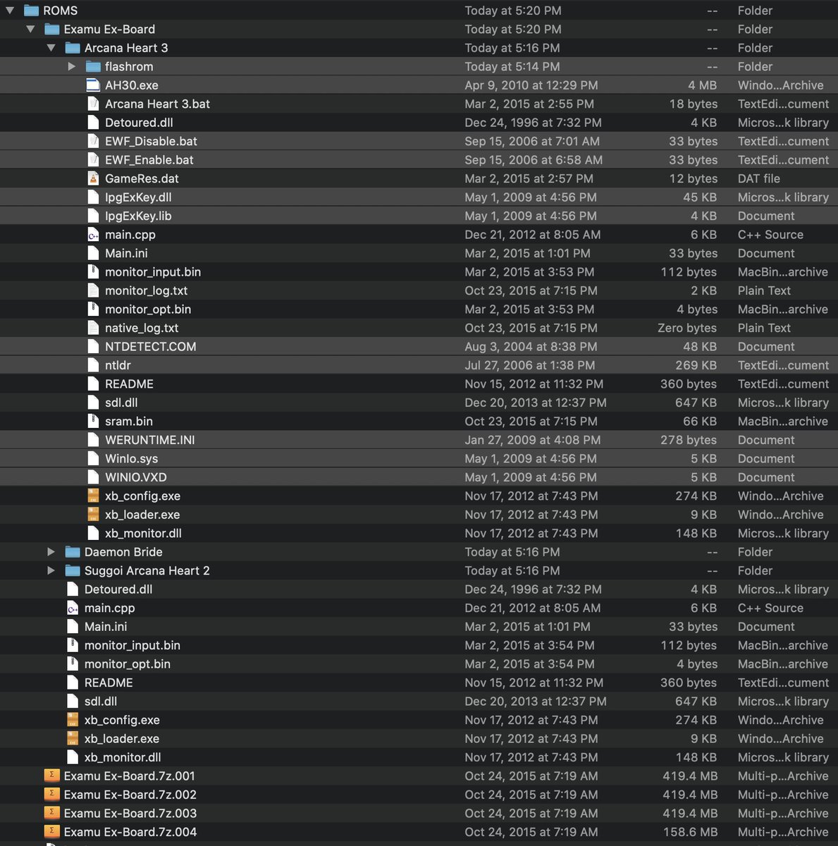
Task: Click the native_log.txt file icon
Action: pyautogui.click(x=93, y=328)
